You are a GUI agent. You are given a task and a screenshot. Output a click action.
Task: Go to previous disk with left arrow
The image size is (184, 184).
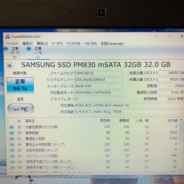pyautogui.click(x=9, y=65)
